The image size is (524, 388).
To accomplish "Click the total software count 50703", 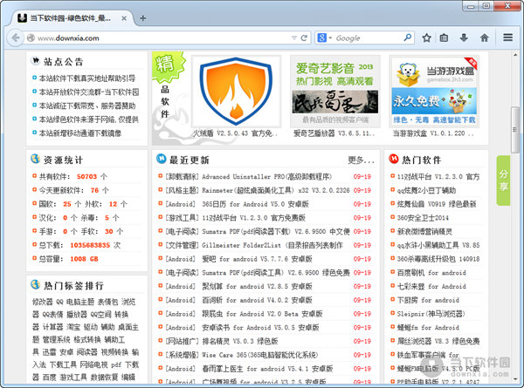I will (x=86, y=177).
